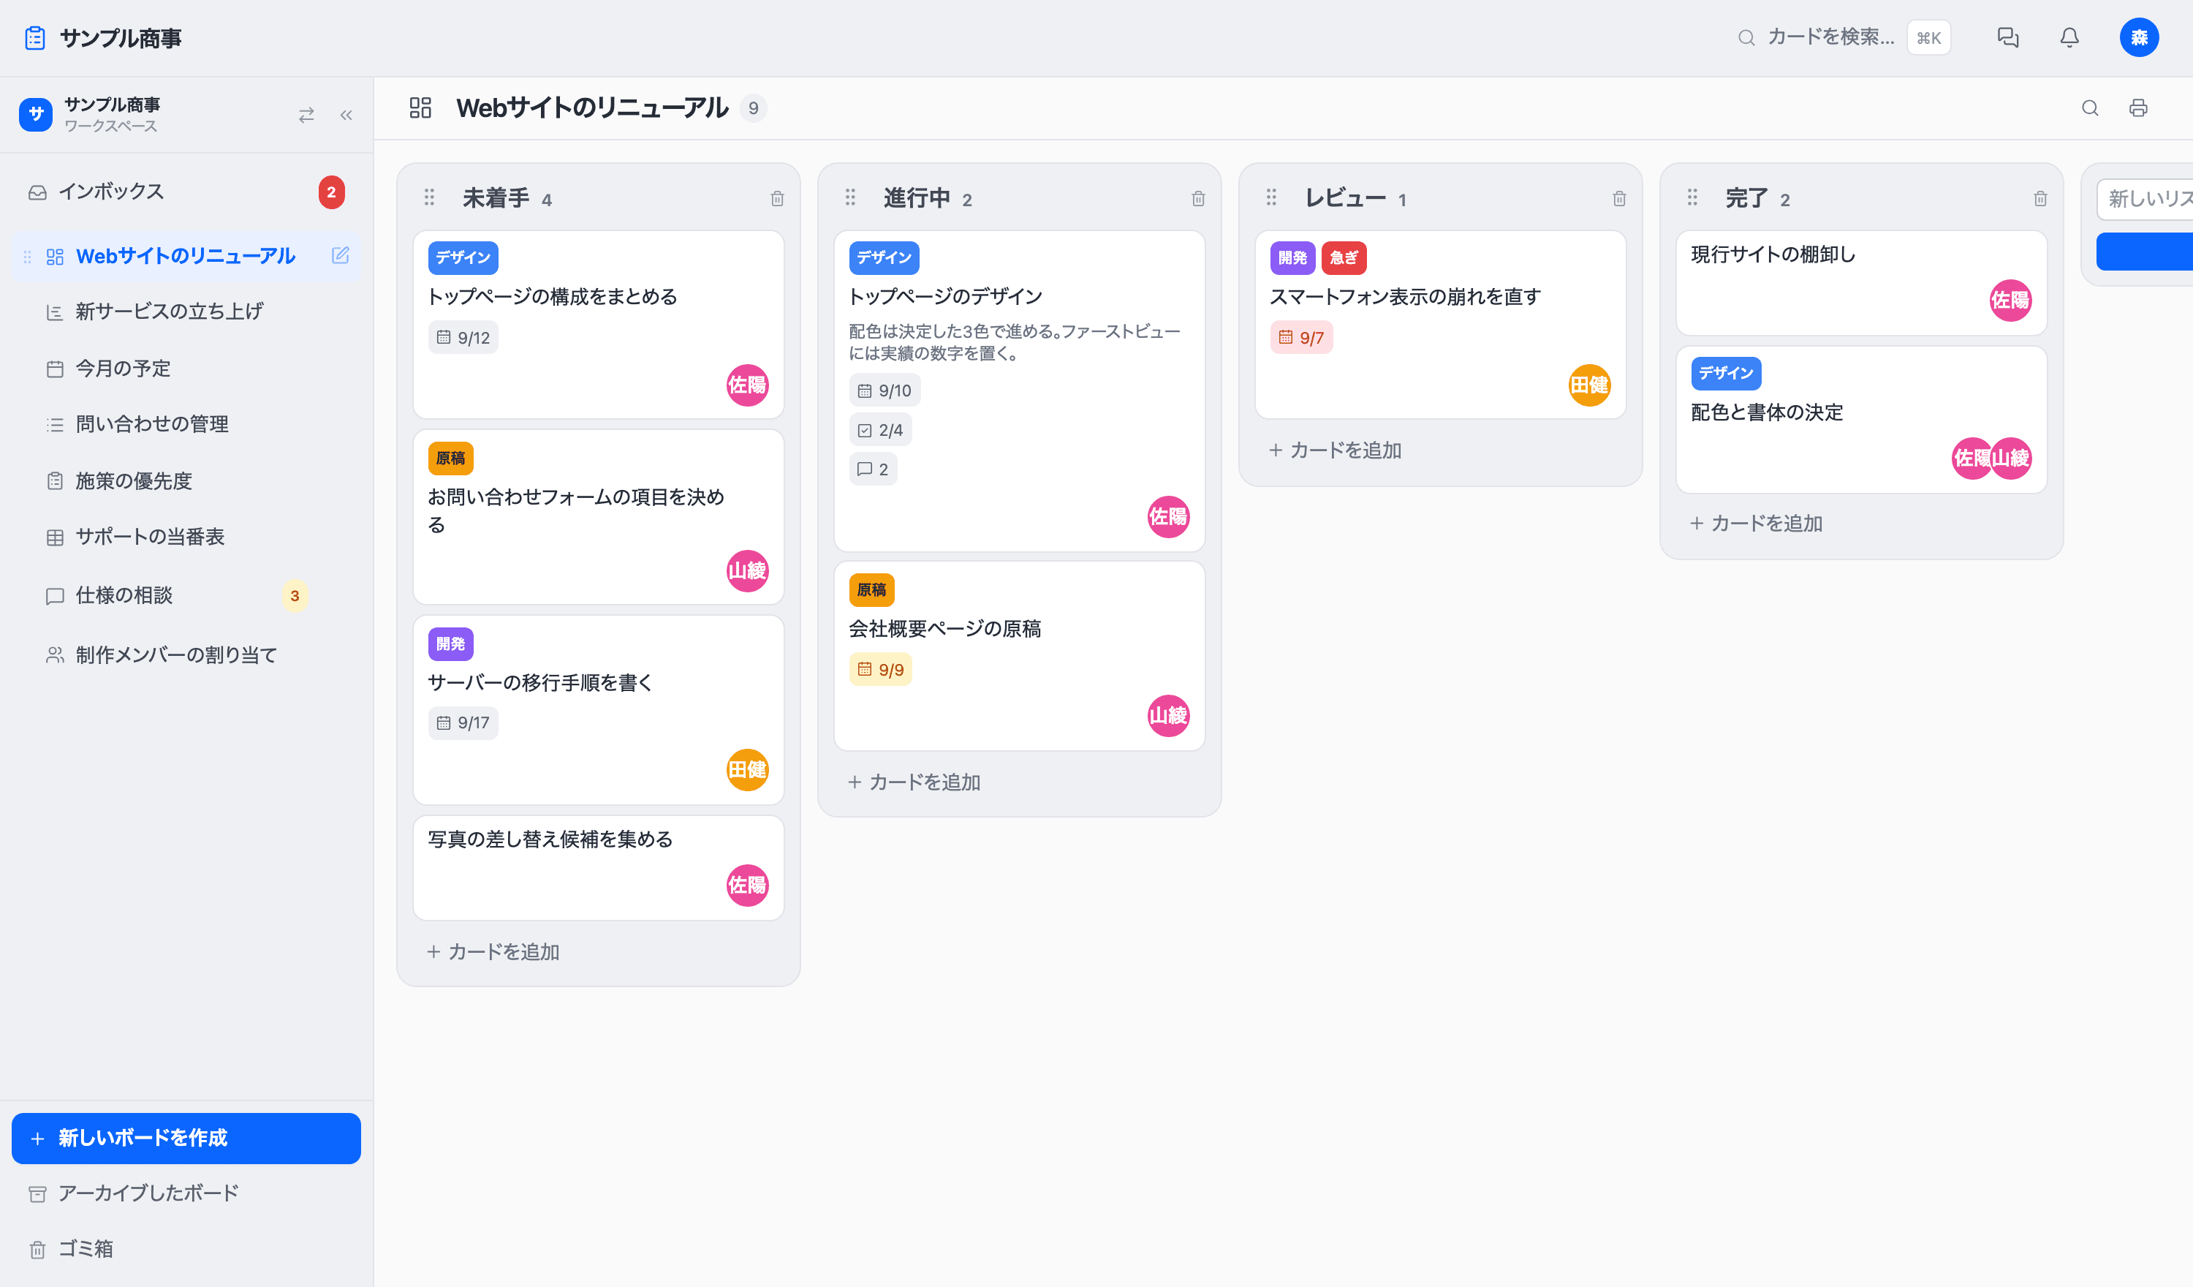This screenshot has height=1287, width=2193.
Task: Click the red 急ぎ label
Action: pos(1344,257)
